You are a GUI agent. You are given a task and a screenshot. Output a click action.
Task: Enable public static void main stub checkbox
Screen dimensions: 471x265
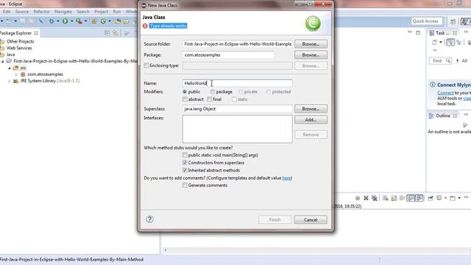tap(185, 155)
